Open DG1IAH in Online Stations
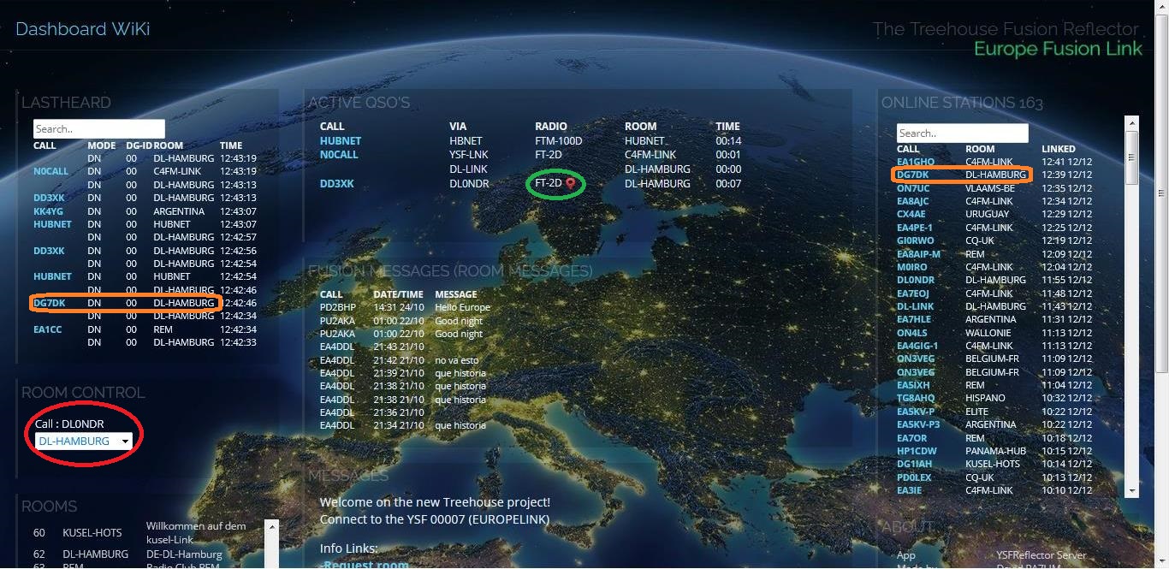This screenshot has width=1169, height=569. click(x=915, y=464)
